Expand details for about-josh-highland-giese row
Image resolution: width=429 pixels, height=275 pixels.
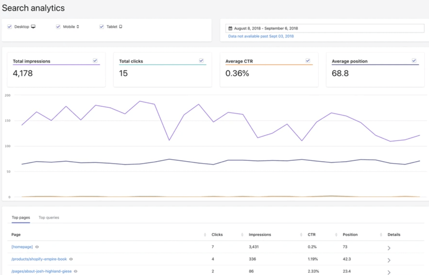(x=389, y=272)
